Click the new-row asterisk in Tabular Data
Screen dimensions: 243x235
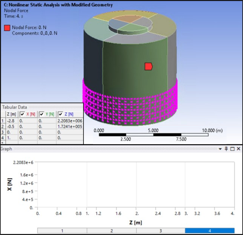click(x=3, y=142)
